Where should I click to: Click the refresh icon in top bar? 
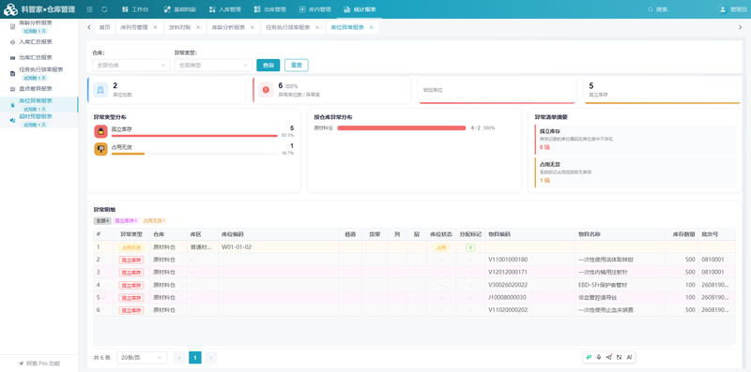[x=104, y=9]
